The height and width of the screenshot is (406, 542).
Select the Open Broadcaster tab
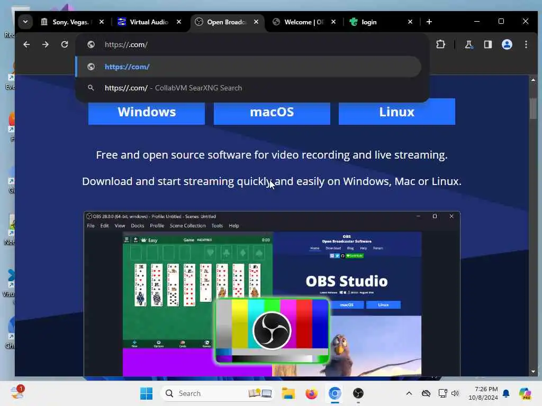pos(227,22)
